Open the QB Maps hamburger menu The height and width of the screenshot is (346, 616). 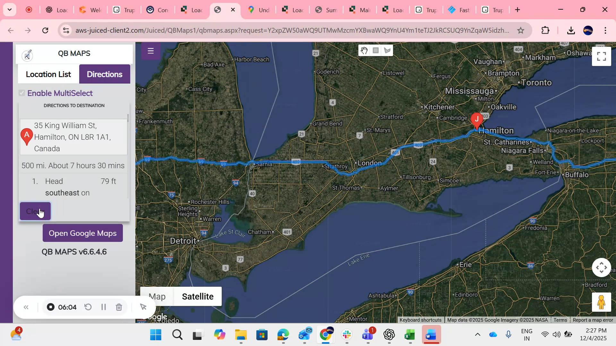(x=150, y=51)
